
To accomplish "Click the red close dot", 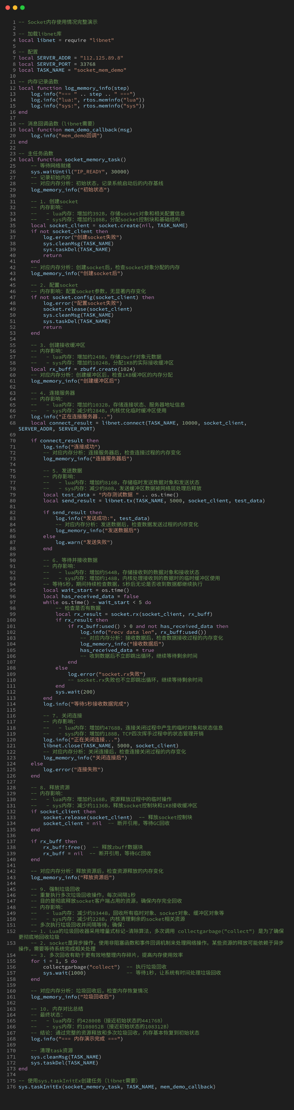I will (7, 7).
